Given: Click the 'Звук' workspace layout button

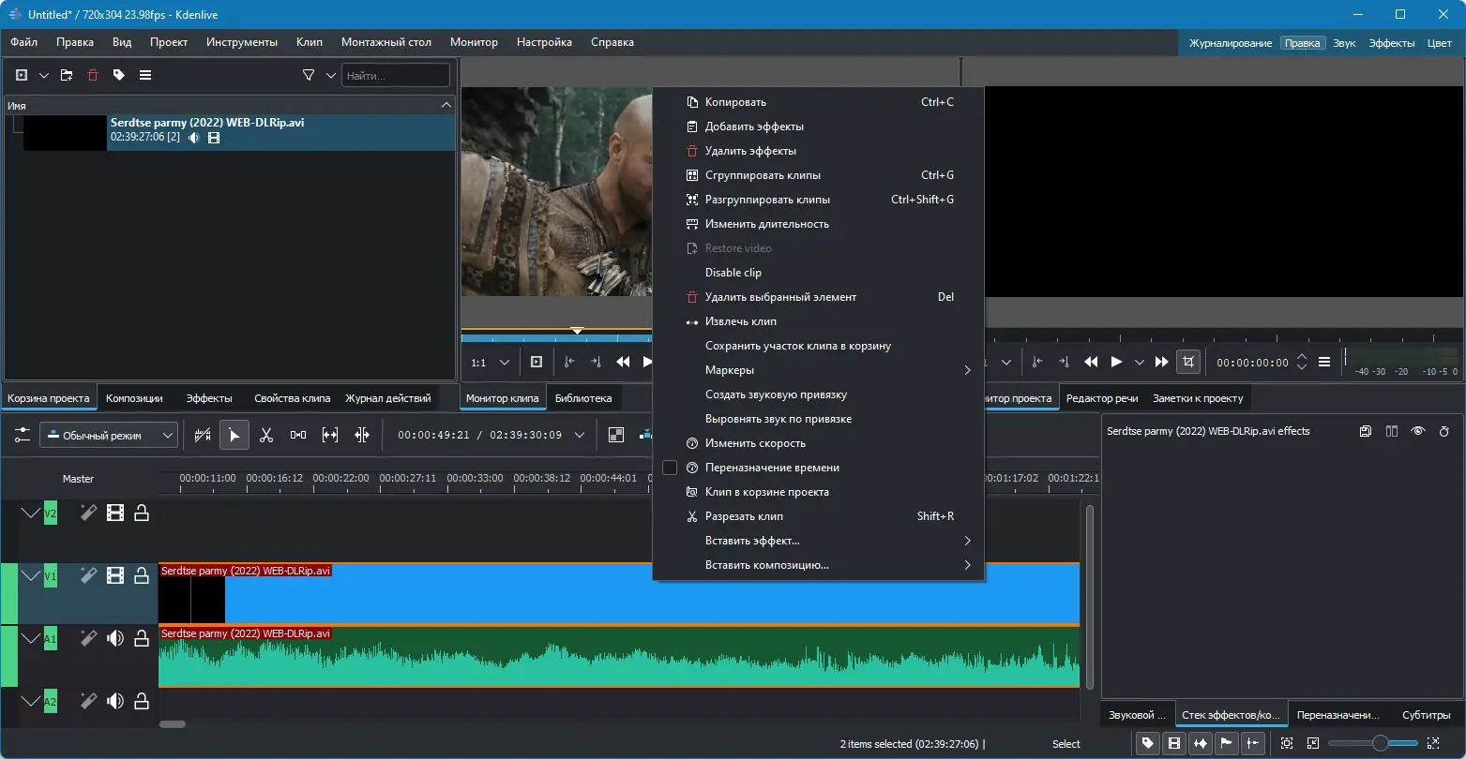Looking at the screenshot, I should pos(1344,43).
